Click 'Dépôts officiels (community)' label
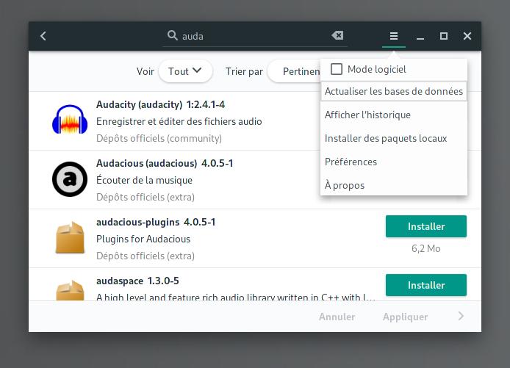Screen dimensions: 510x368 click(159, 139)
